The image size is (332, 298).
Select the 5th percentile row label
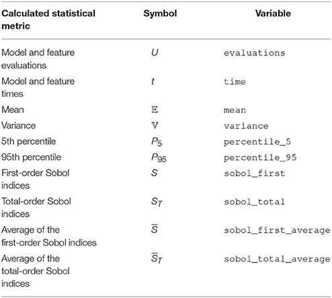(28, 141)
